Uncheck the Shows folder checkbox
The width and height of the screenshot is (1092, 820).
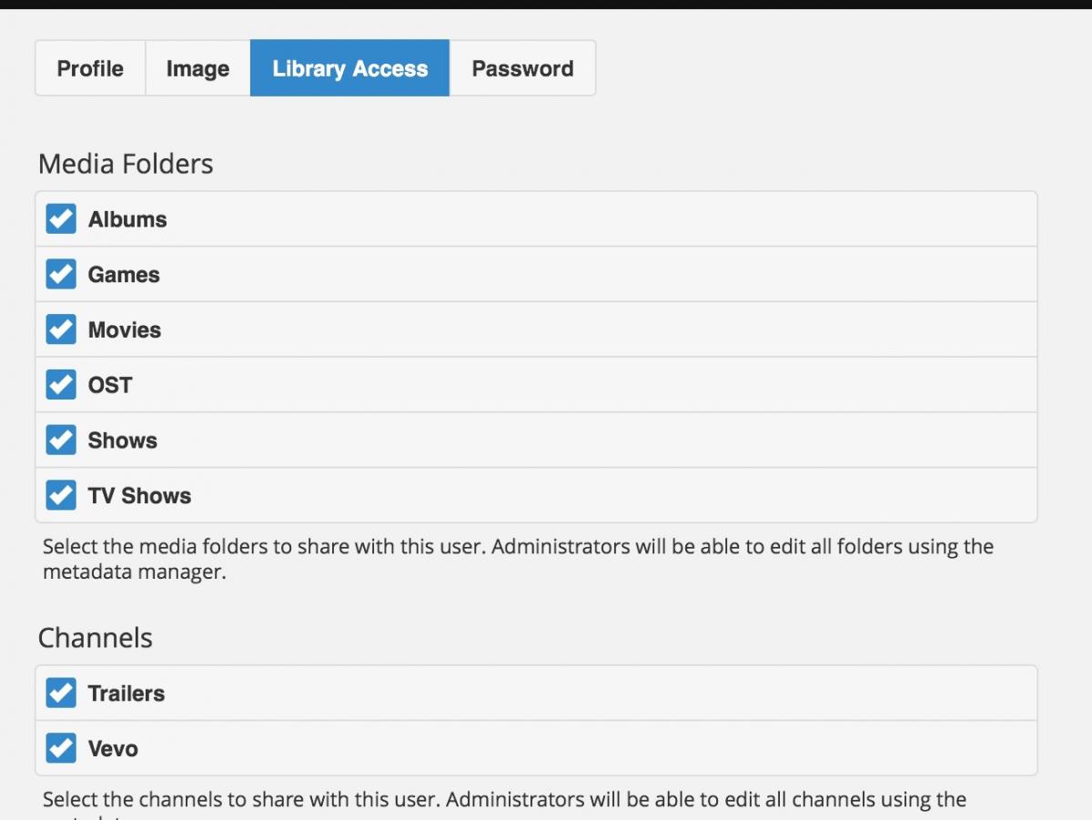(61, 440)
